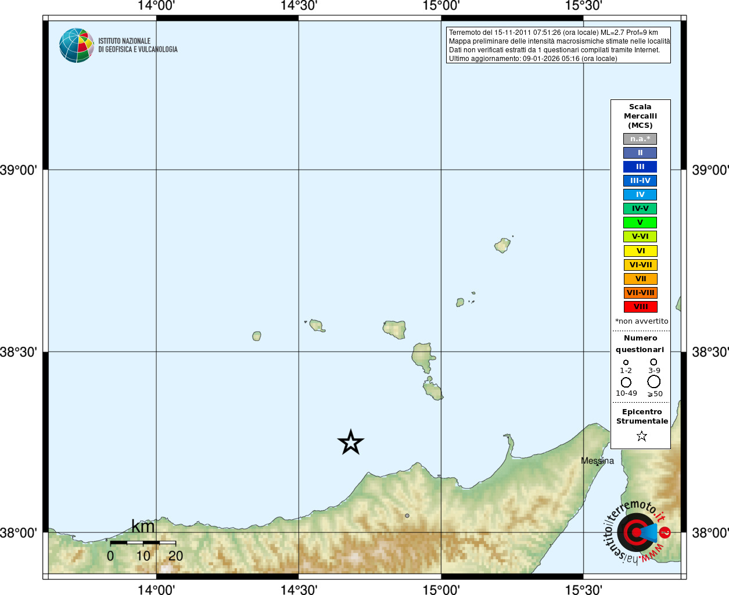Click the 'Scala Mercalli (MCS)' legend title
Image resolution: width=729 pixels, height=595 pixels.
click(x=640, y=116)
